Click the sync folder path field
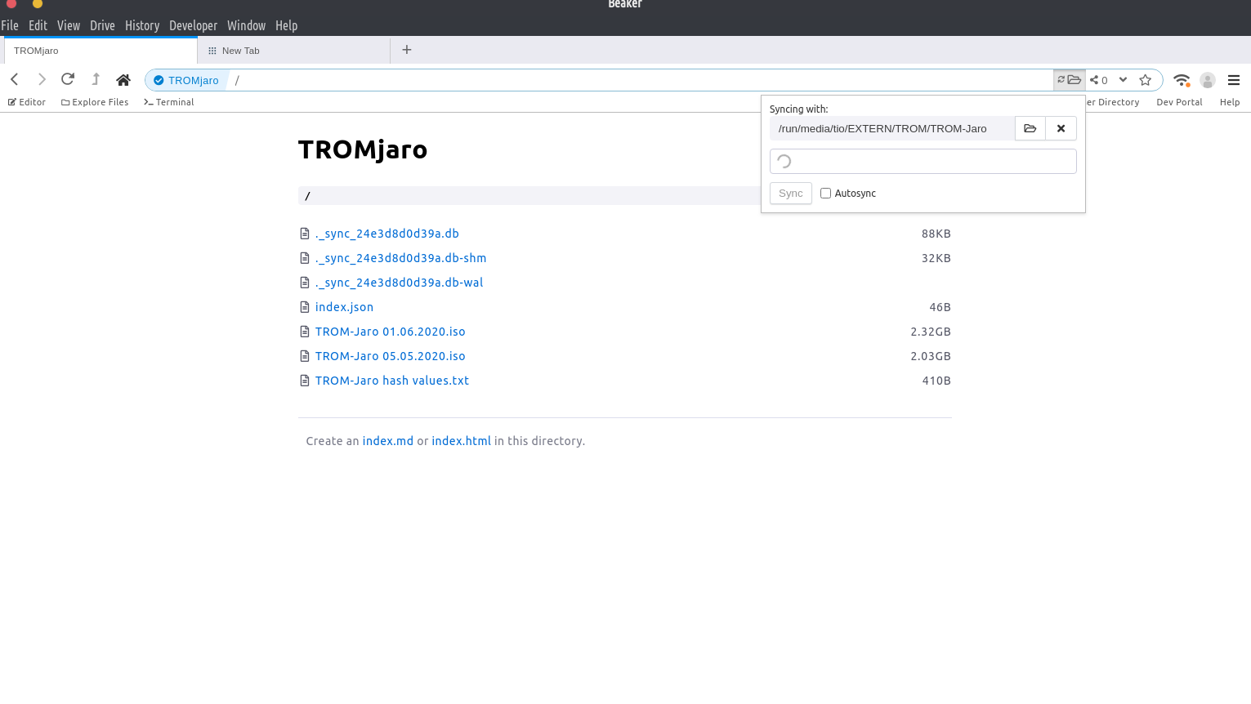1251x704 pixels. click(892, 128)
